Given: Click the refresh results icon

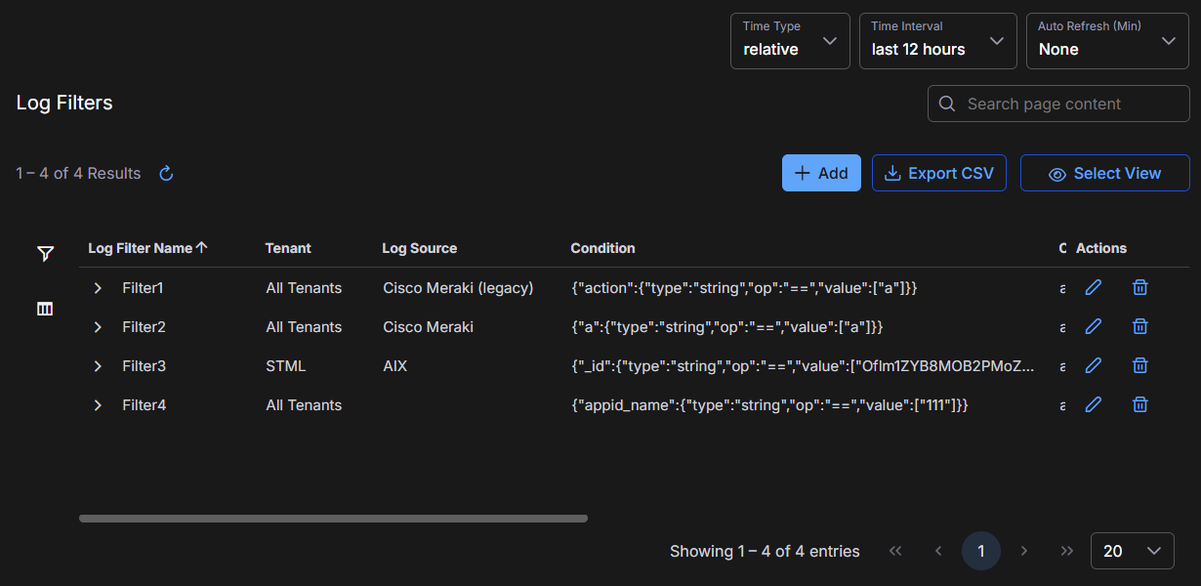Looking at the screenshot, I should tap(166, 174).
